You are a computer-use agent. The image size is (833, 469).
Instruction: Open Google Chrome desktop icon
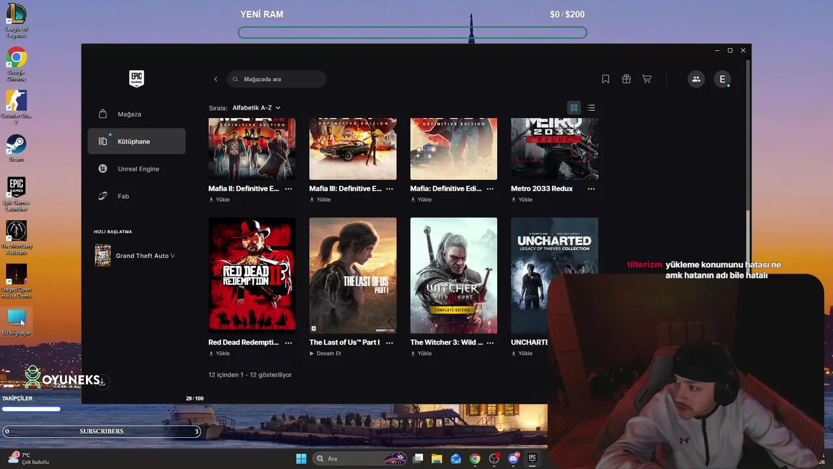pyautogui.click(x=16, y=64)
